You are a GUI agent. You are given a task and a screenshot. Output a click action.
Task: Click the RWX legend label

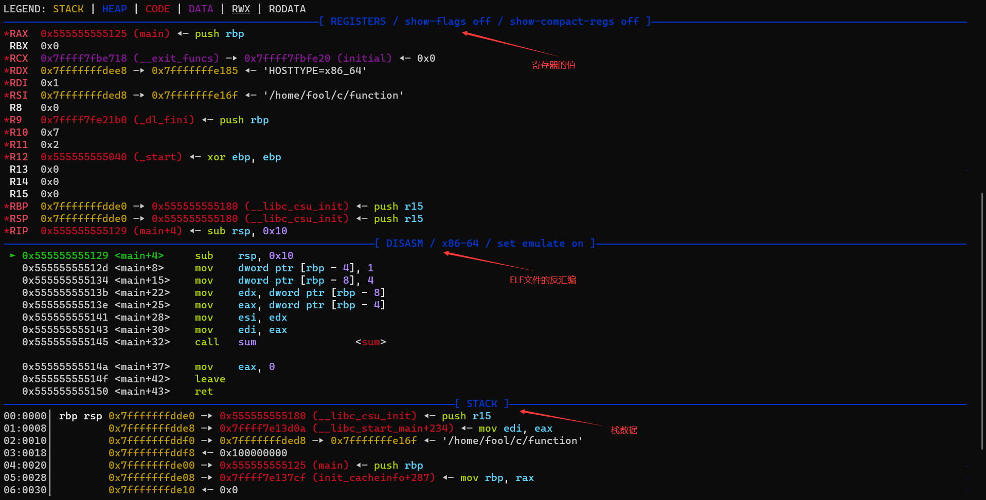(x=241, y=9)
